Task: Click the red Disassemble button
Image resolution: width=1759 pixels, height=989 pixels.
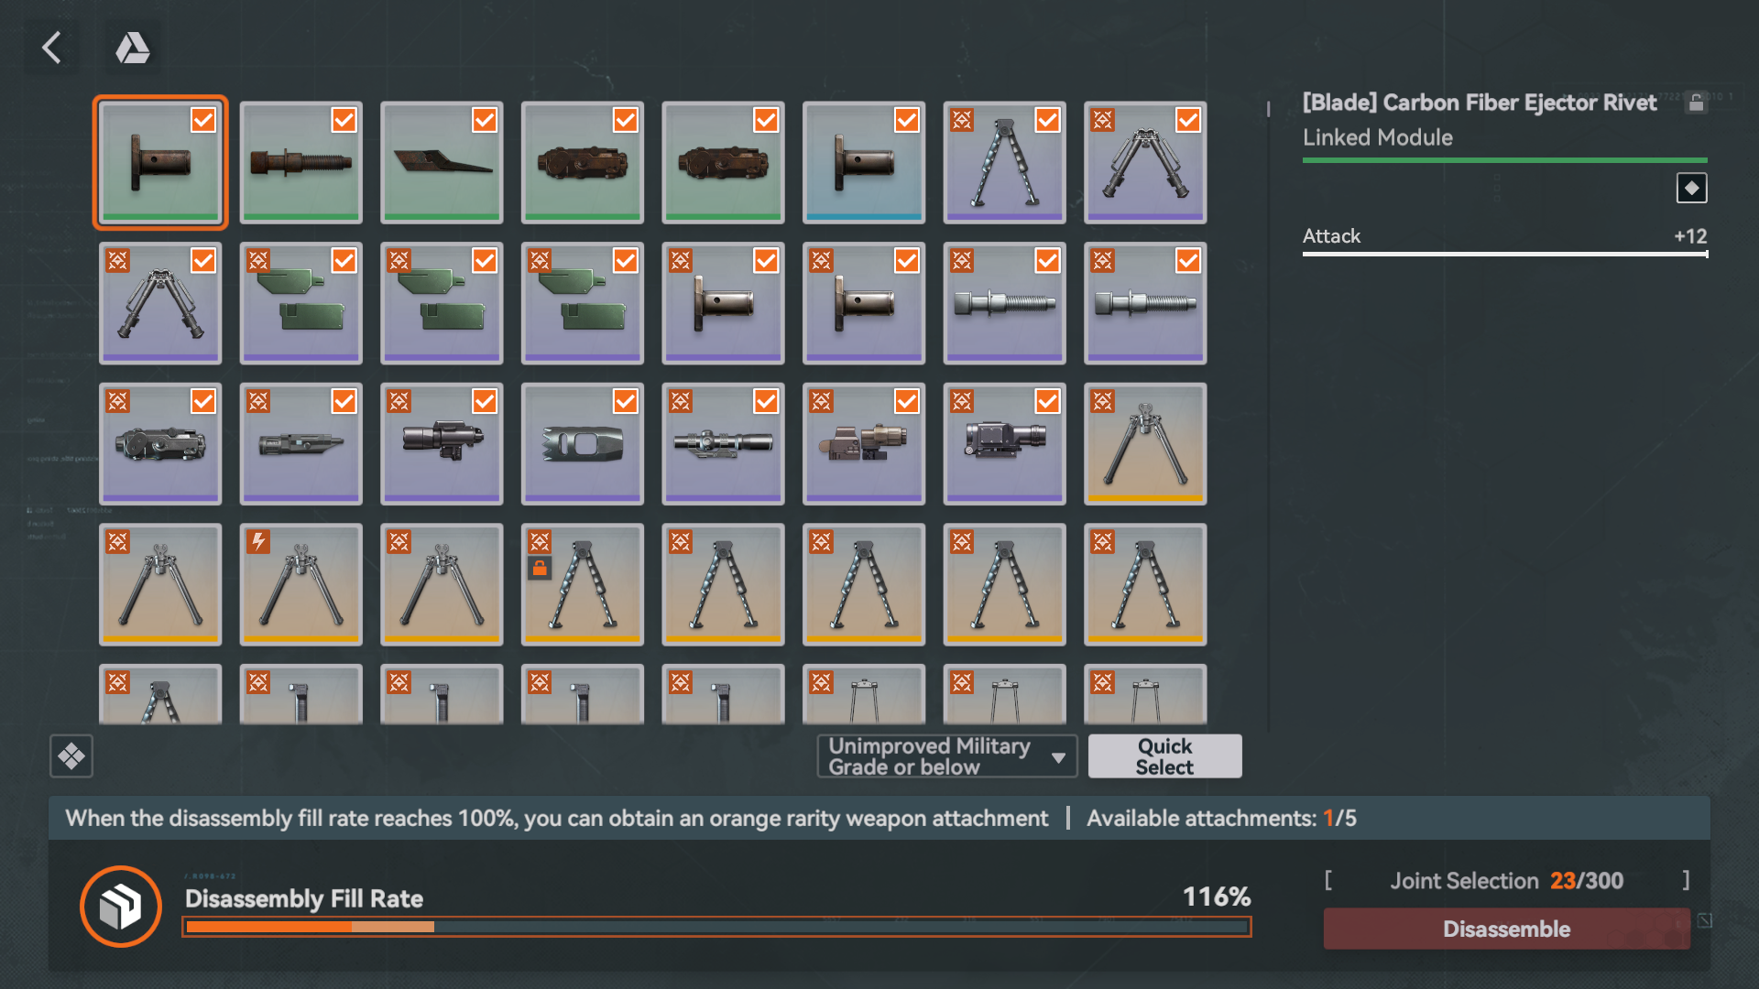Action: 1506,929
